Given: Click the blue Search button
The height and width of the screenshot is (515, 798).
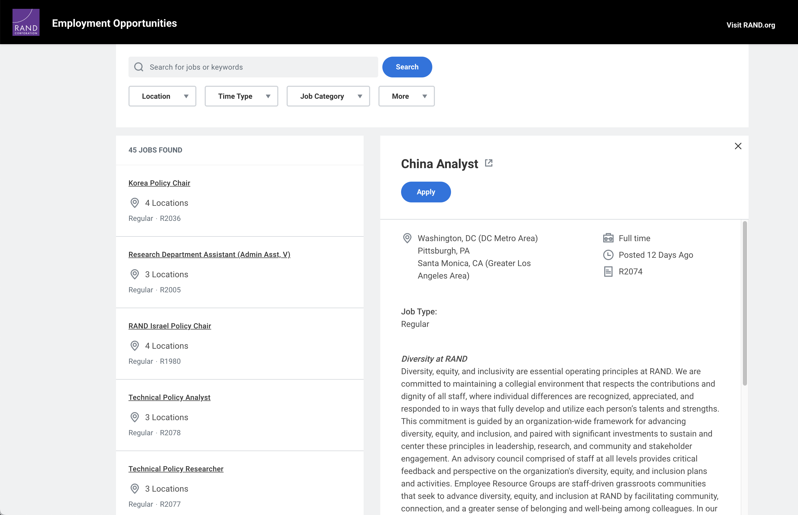Looking at the screenshot, I should (407, 67).
